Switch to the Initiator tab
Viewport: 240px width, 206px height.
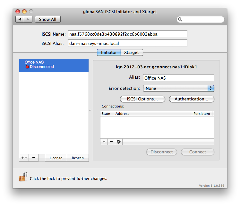(109, 53)
